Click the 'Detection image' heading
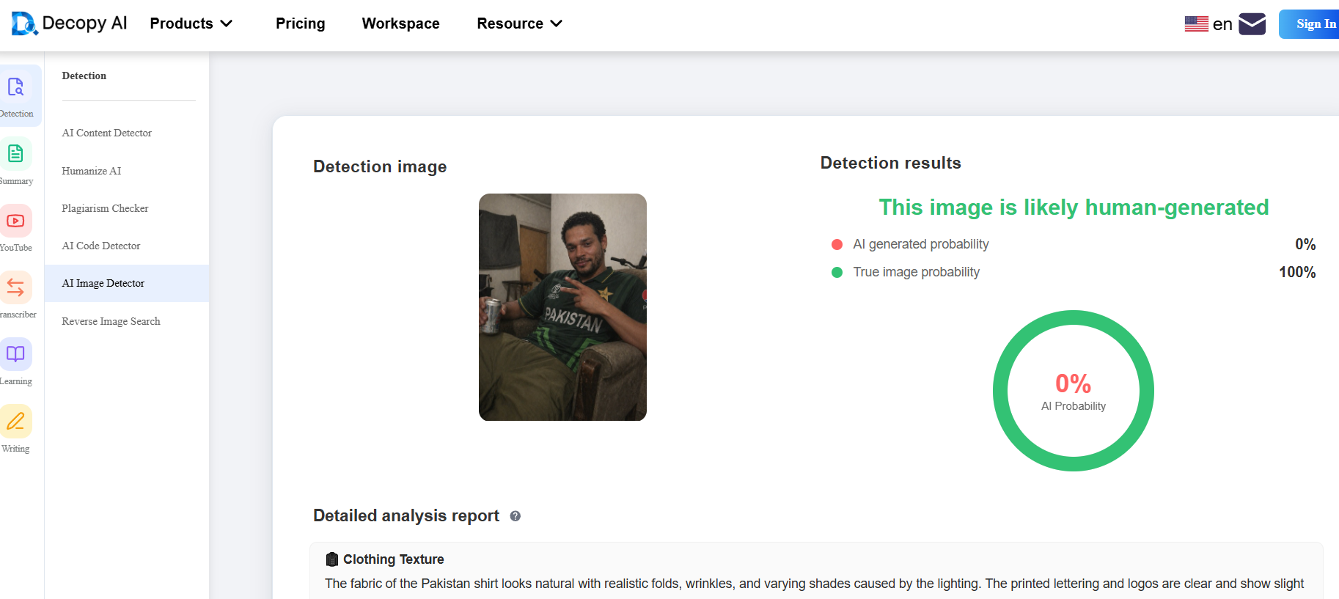The height and width of the screenshot is (599, 1339). [380, 166]
